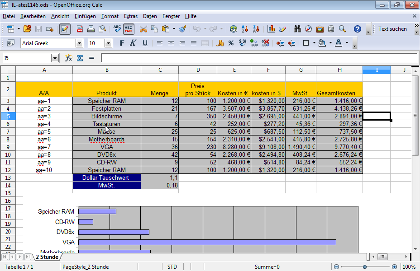Cut the selection with scissors icon
Viewport: 420px width, 271px height.
143,29
